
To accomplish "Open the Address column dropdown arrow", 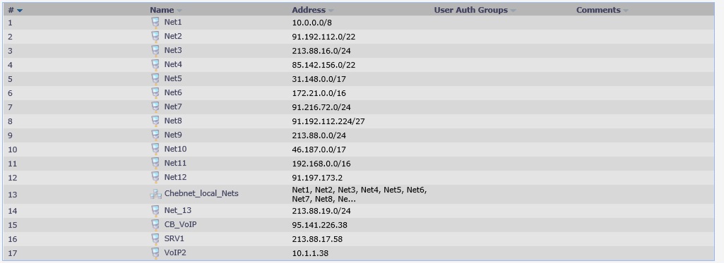I will (331, 11).
